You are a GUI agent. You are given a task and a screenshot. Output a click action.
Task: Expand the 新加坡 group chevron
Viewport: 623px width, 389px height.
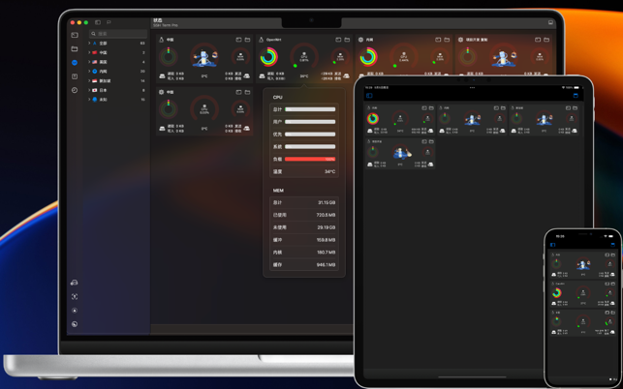[89, 80]
